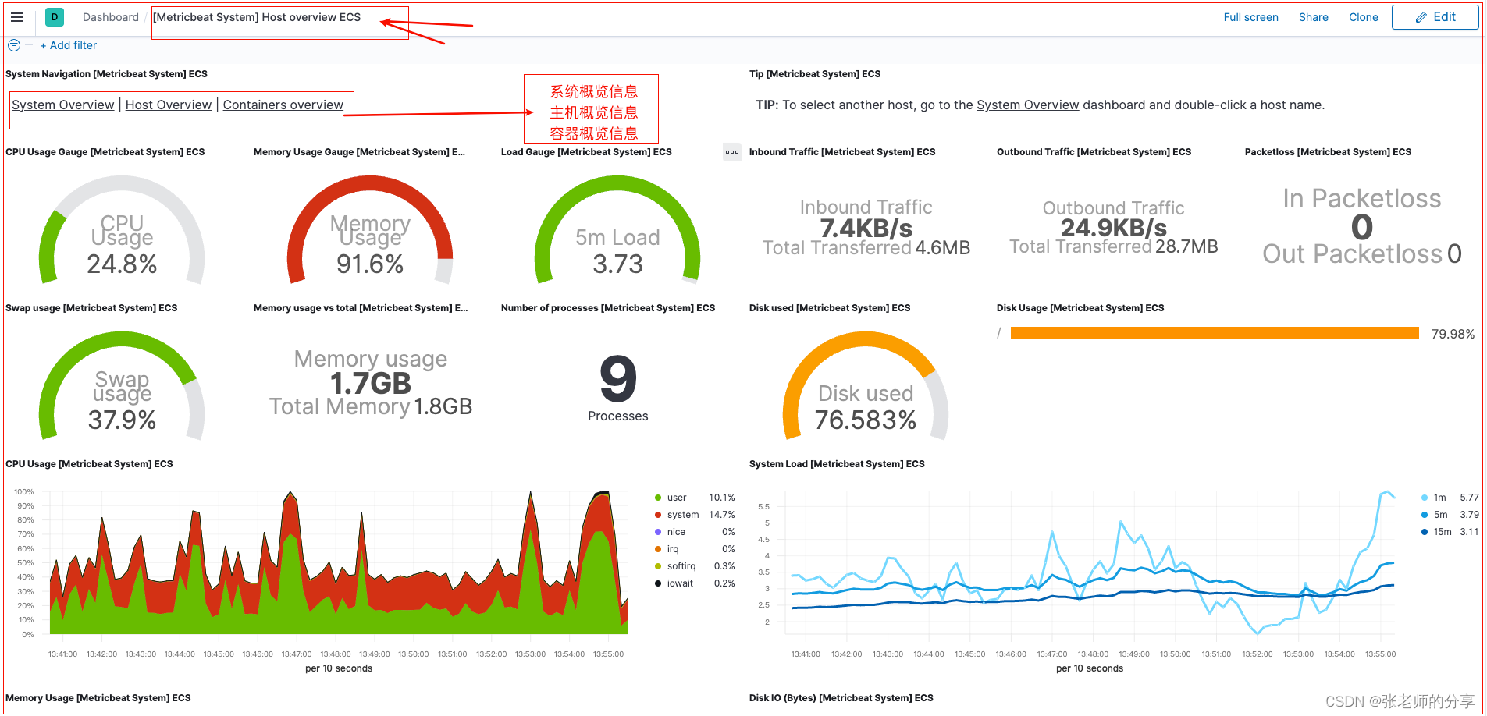Viewport: 1487px width, 716px height.
Task: Click Number of processes panel title
Action: 608,308
